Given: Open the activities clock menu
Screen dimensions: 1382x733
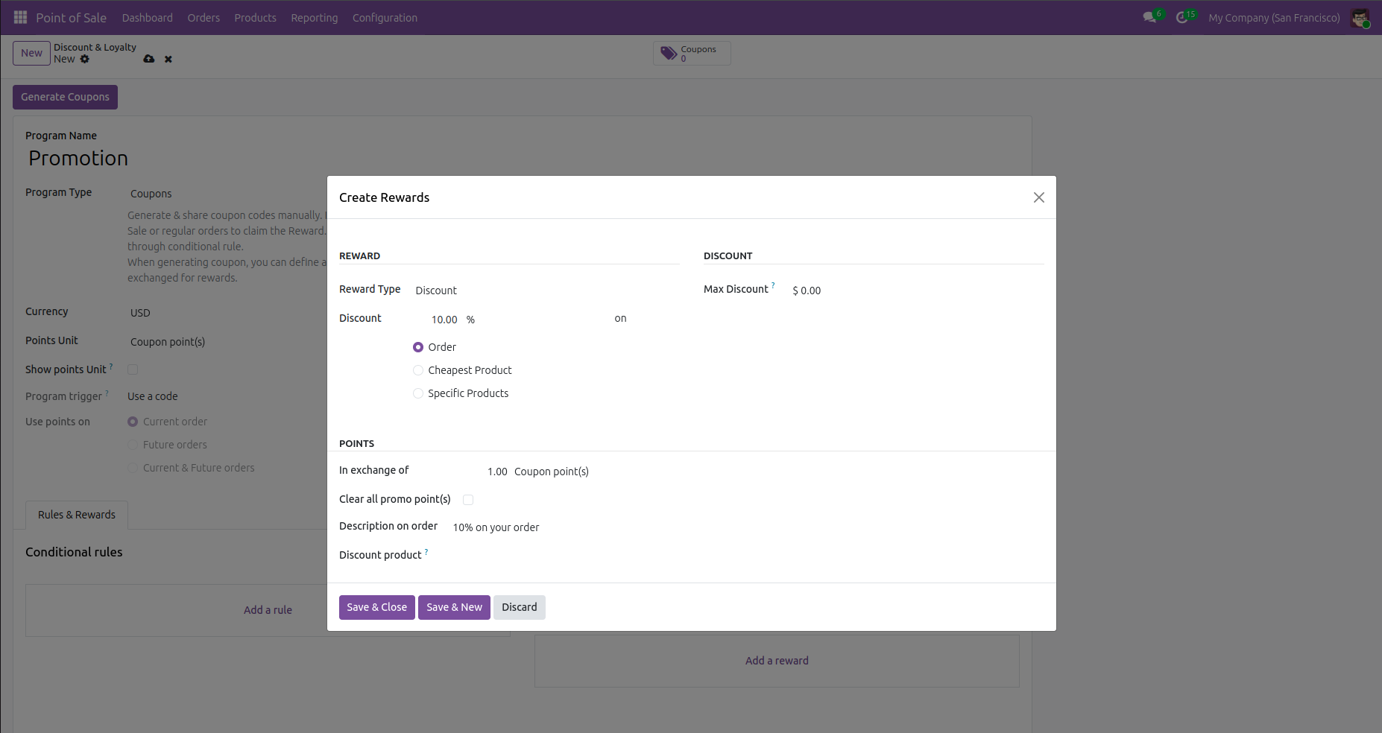Looking at the screenshot, I should point(1184,17).
